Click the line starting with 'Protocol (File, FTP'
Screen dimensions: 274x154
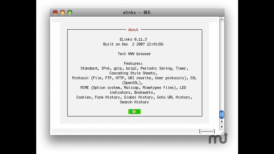tap(134, 78)
